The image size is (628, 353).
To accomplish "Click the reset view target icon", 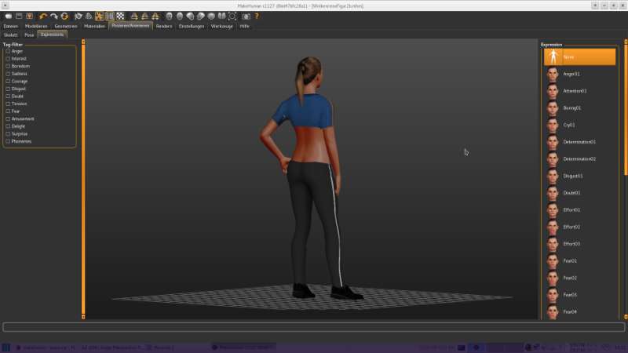I will (232, 16).
